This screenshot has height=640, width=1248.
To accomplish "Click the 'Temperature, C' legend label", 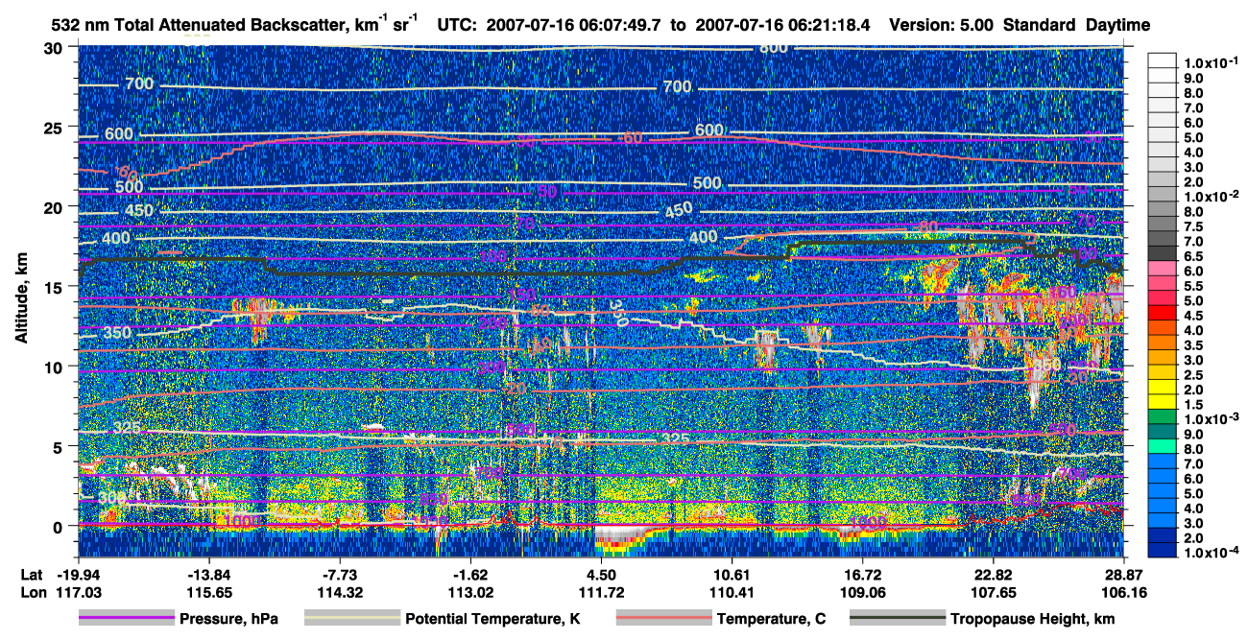I will [771, 620].
